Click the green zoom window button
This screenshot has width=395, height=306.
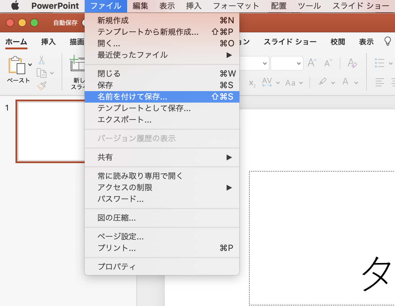[x=34, y=23]
